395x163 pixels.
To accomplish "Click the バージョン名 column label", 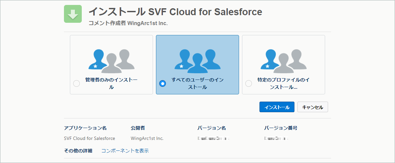I will coord(212,128).
